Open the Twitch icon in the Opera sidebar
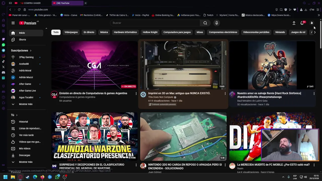The image size is (322, 181). click(3, 39)
